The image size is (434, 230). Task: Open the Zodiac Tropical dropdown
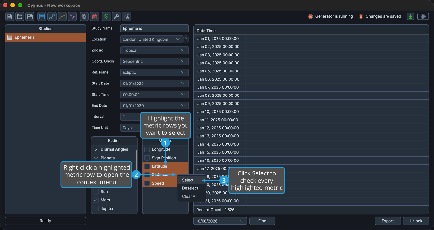click(154, 50)
